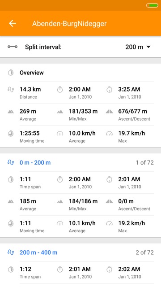Tap the 2 of 72 split counter
Screen dimensions: 161x287
tap(144, 252)
